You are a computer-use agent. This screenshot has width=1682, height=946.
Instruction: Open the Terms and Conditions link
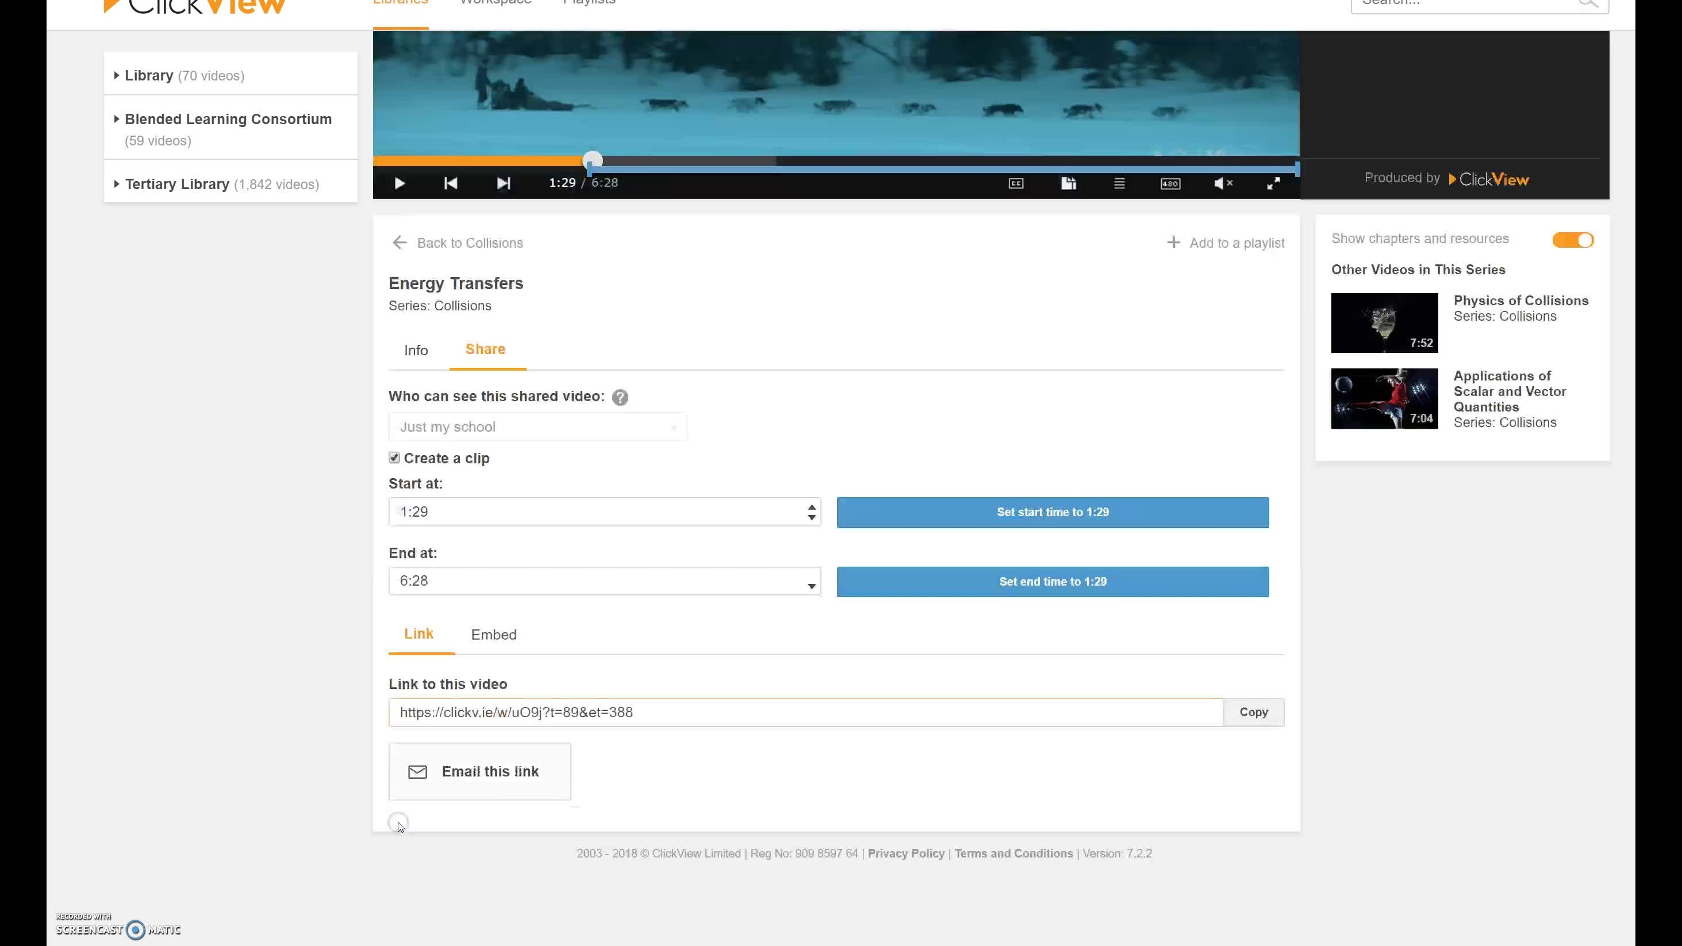click(x=1013, y=853)
